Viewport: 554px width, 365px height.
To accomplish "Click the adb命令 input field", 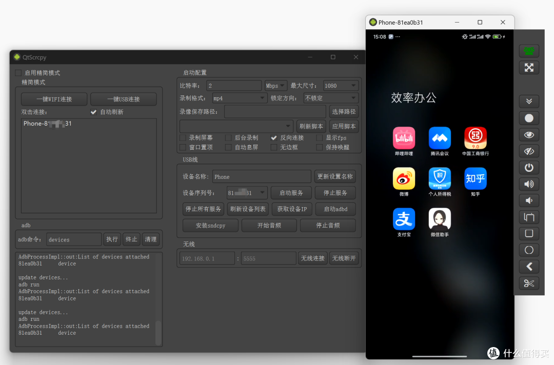I will (x=74, y=239).
